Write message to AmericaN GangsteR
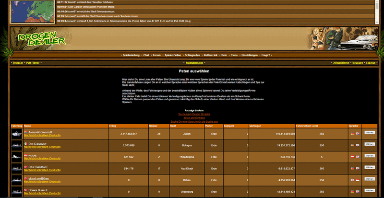This screenshot has height=198, width=384. [42, 135]
